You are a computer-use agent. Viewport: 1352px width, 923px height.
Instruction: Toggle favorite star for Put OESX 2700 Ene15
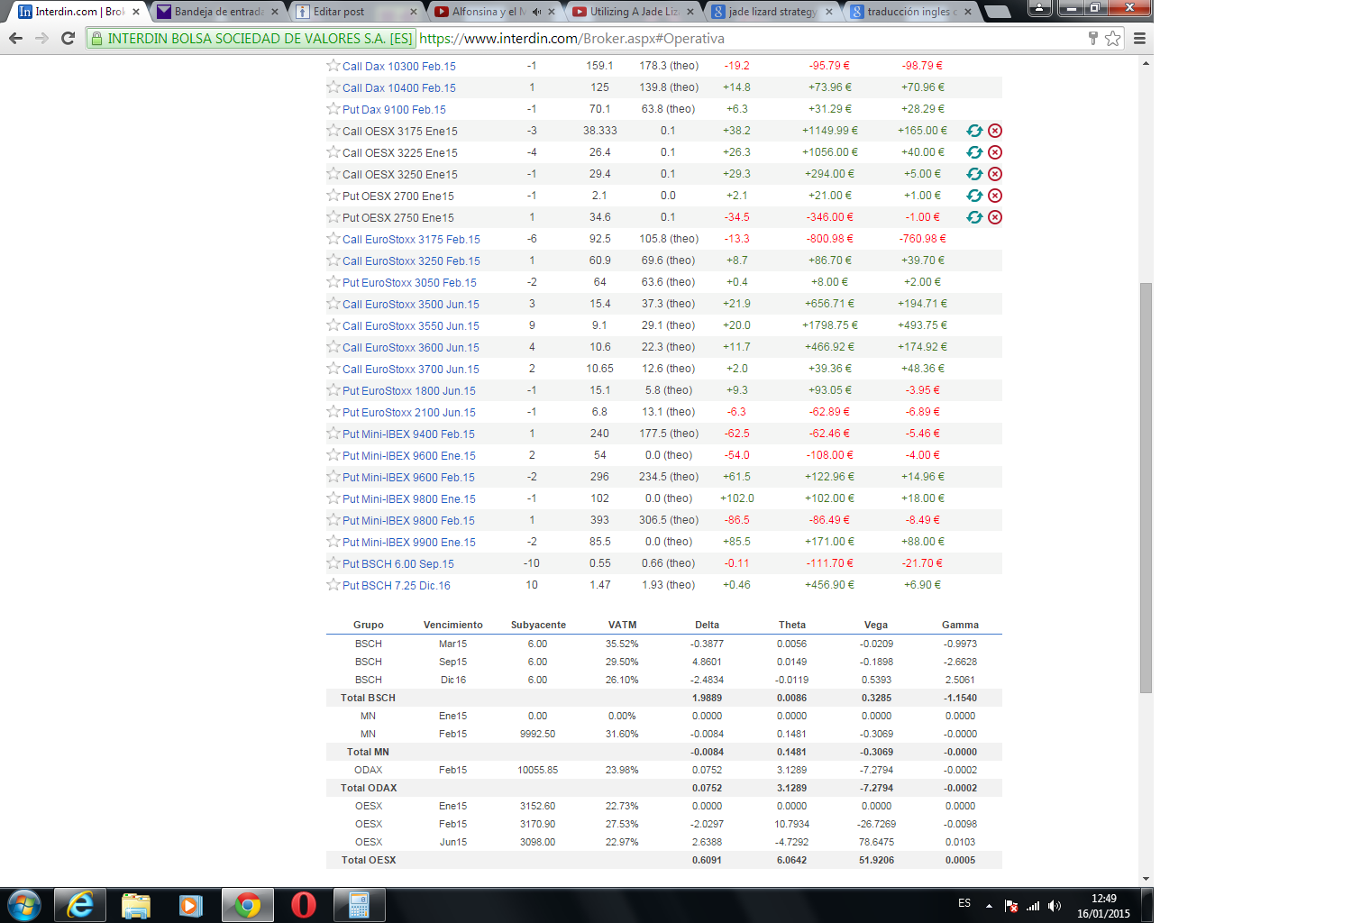pyautogui.click(x=333, y=195)
